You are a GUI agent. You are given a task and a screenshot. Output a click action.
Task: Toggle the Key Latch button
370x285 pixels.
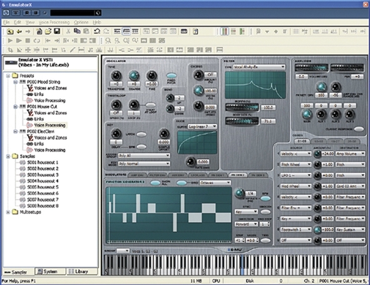coord(141,134)
